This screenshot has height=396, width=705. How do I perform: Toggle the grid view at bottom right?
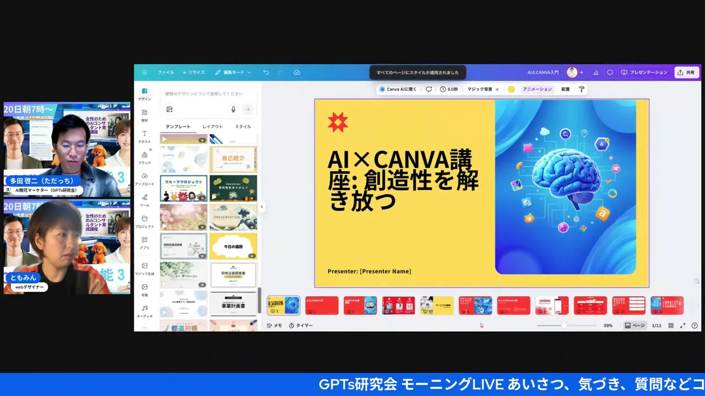671,325
